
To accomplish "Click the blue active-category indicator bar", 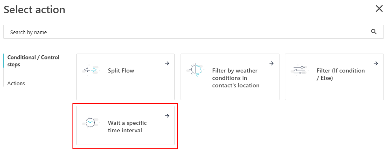I will (4, 61).
